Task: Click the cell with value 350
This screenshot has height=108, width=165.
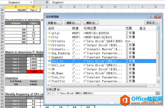Action: point(16,84)
